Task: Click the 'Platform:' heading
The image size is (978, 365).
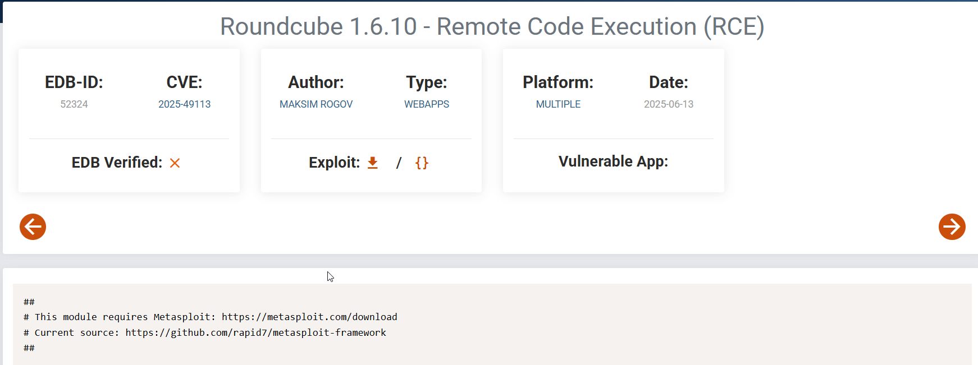Action: pyautogui.click(x=558, y=82)
